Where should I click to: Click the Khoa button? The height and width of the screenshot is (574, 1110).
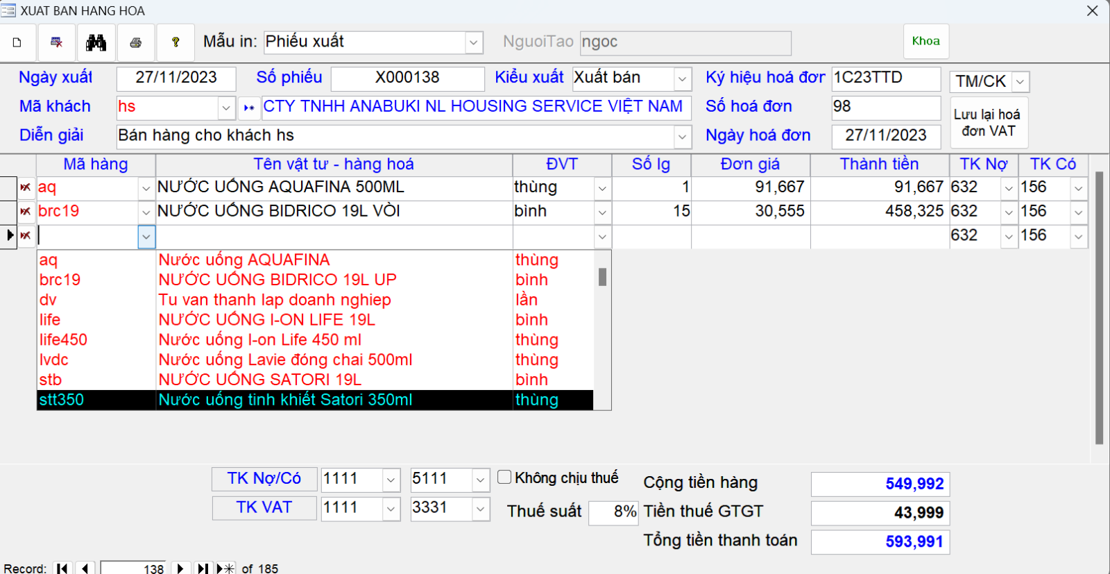pyautogui.click(x=925, y=42)
